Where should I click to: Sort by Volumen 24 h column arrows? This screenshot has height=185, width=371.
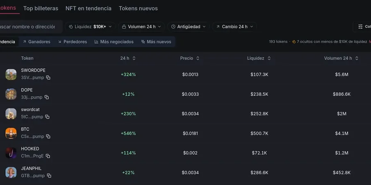tap(357, 58)
